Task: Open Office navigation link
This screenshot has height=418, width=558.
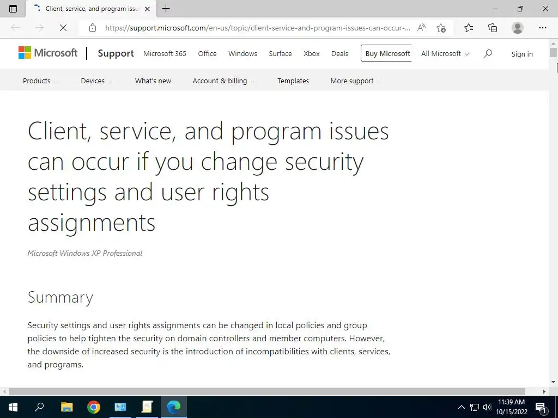Action: (207, 54)
